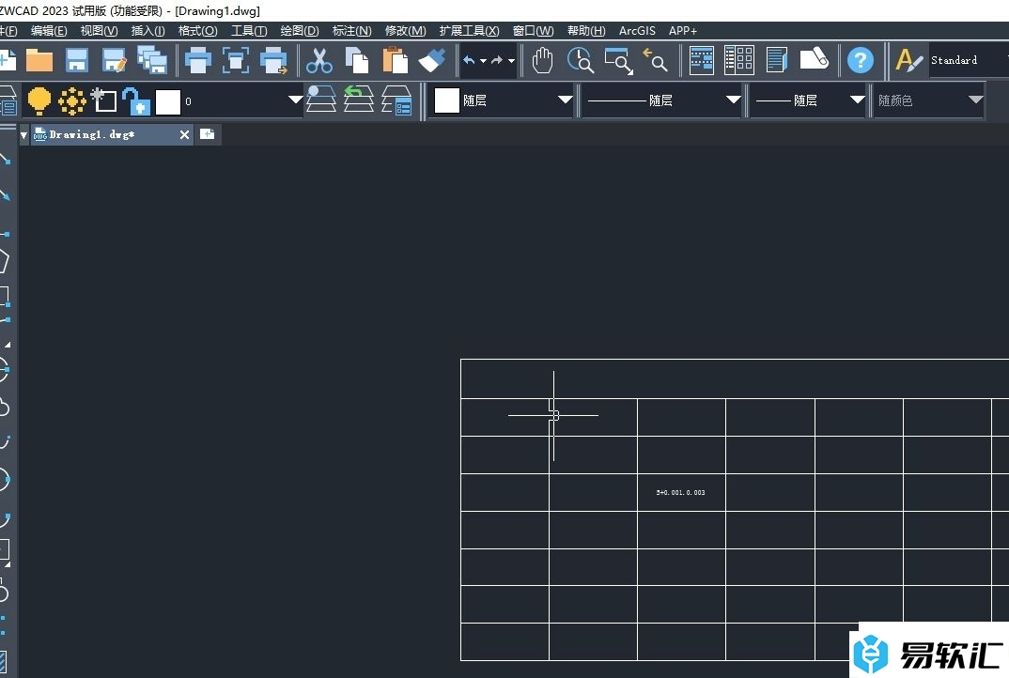1009x678 pixels.
Task: Open the 编辑(E) menu
Action: 49,31
